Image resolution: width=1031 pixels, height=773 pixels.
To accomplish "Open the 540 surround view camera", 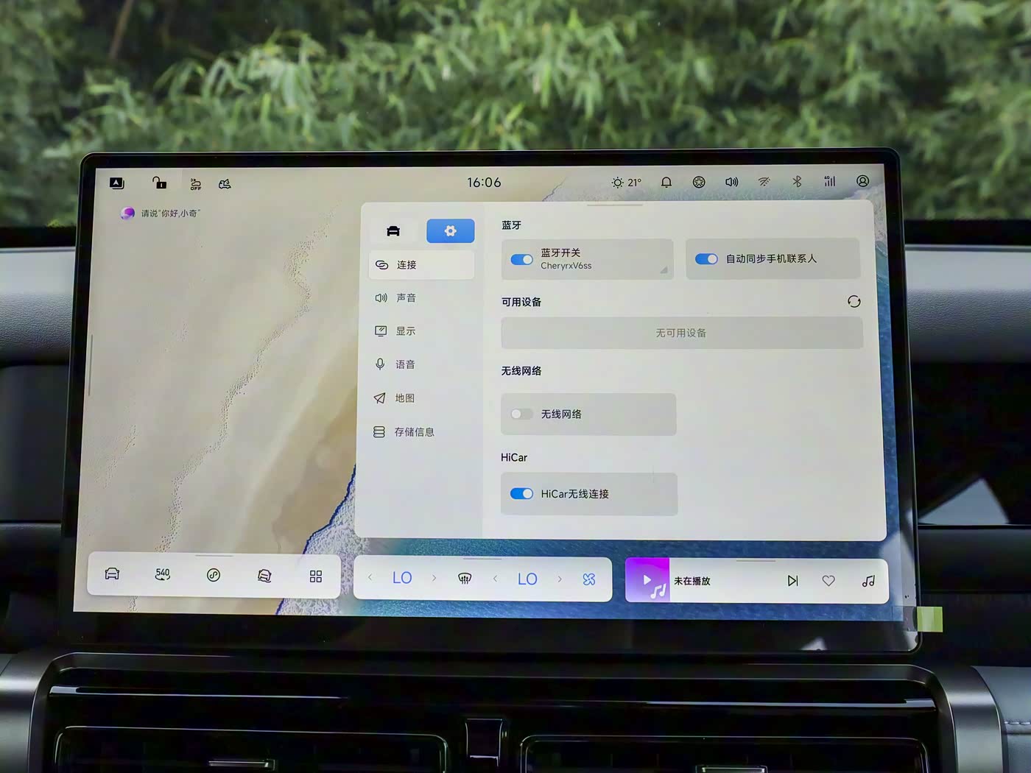I will (163, 575).
